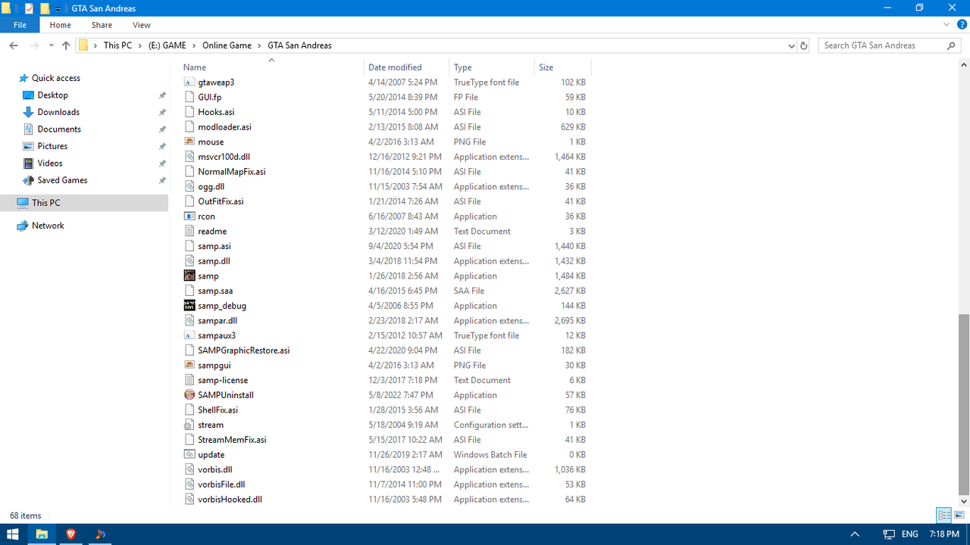Screen dimensions: 970x545
Task: Expand the ribbon with the chevron
Action: [947, 25]
